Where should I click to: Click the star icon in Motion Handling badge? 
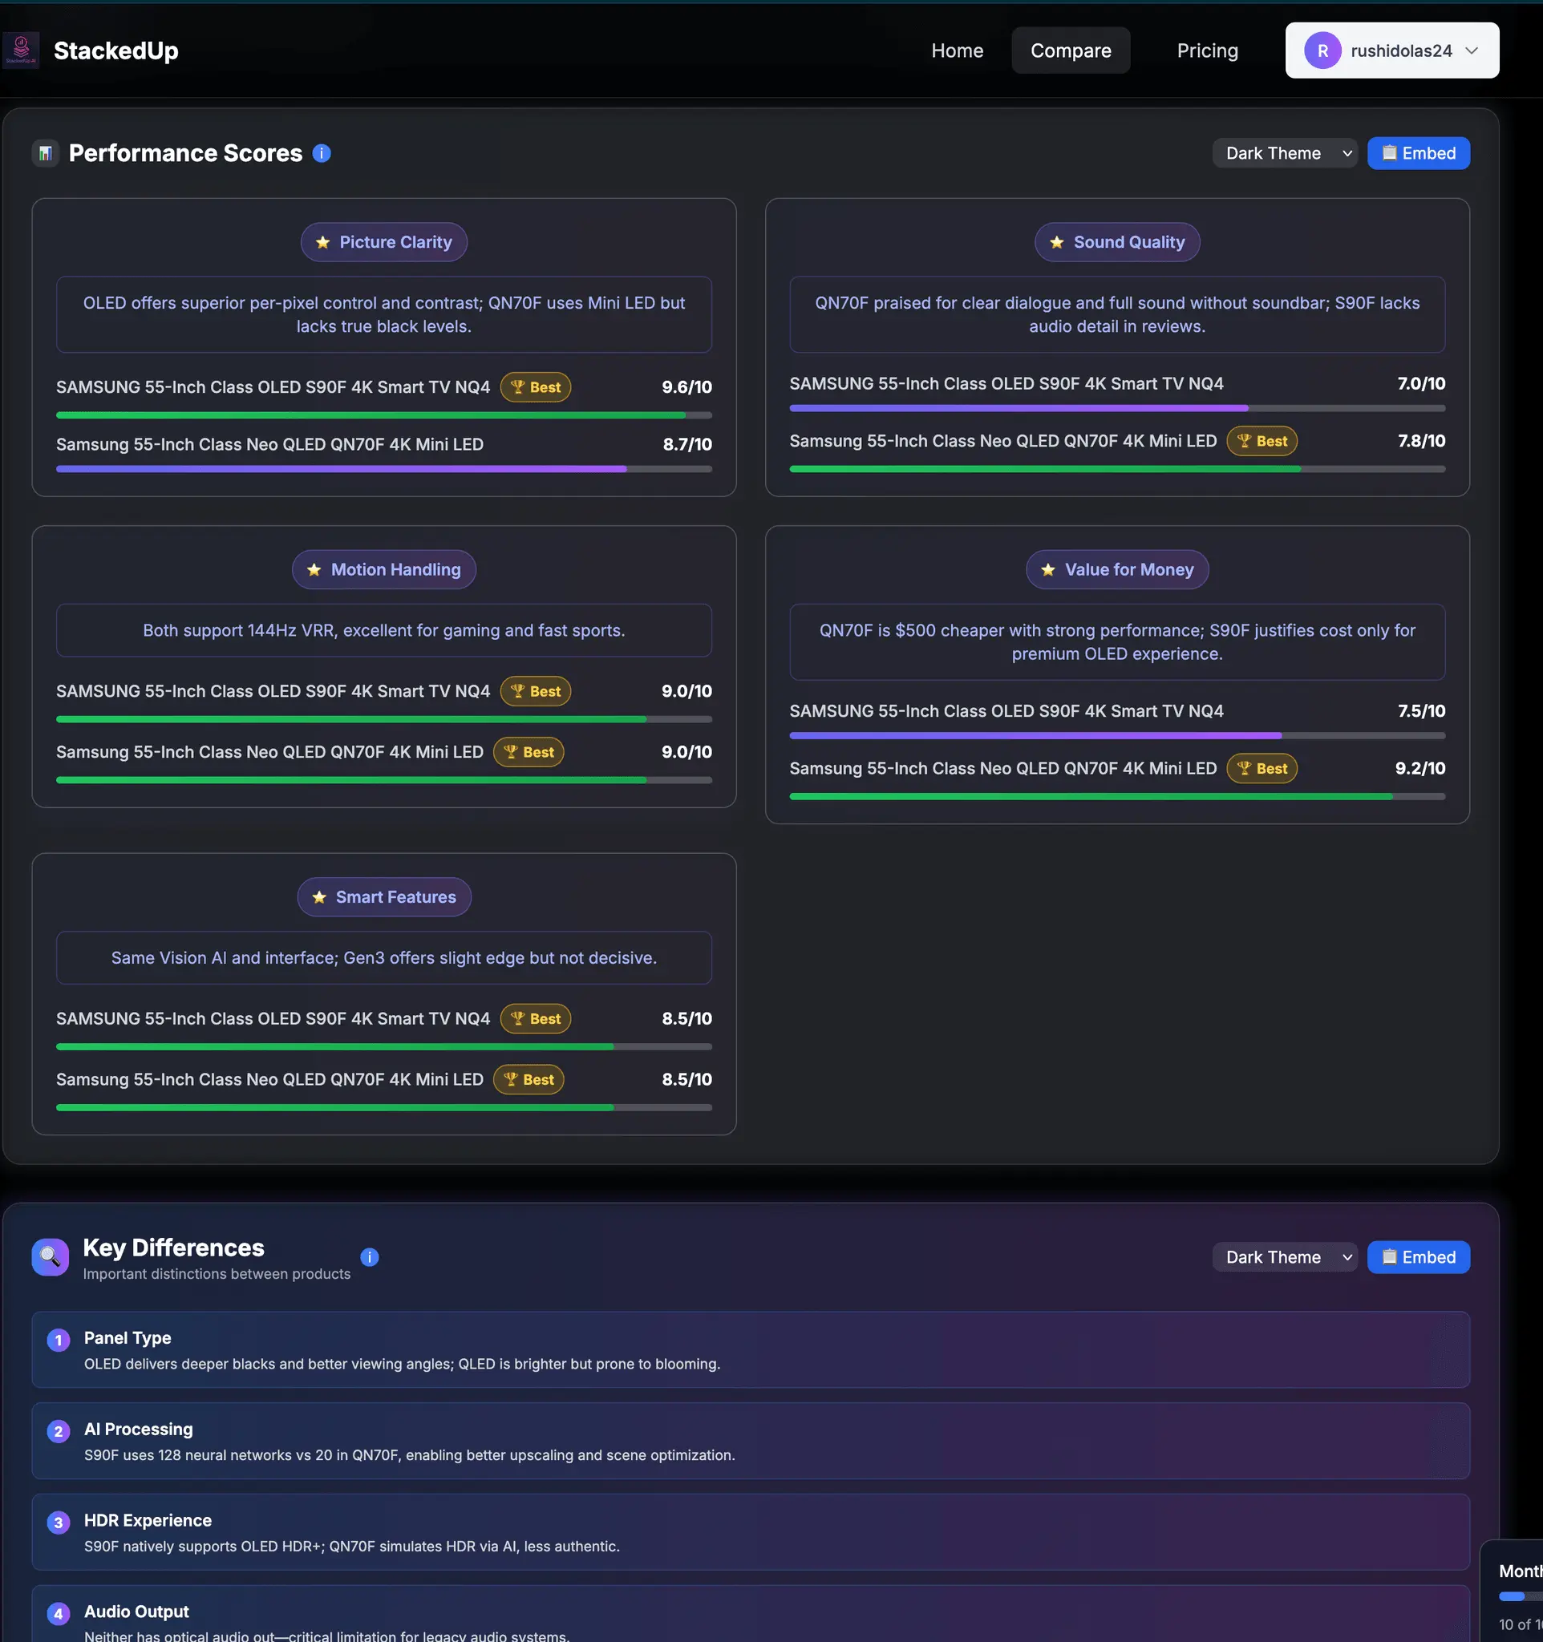coord(314,570)
